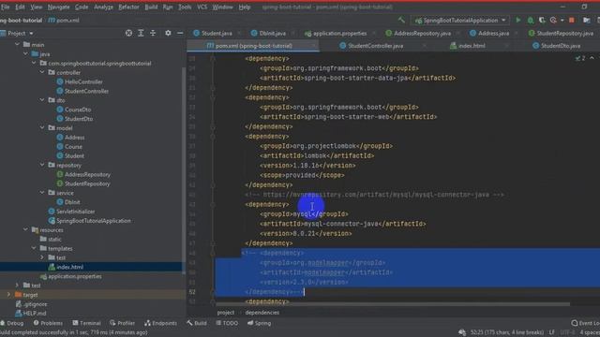Viewport: 600px width, 337px height.
Task: Open HelloController in project tree
Action: coord(83,81)
